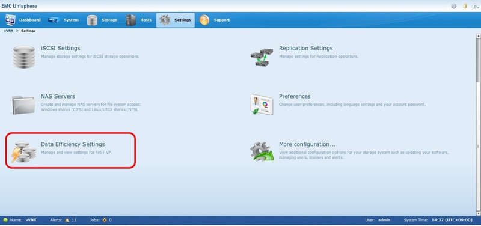
Task: Open the iSCSI Settings link
Action: (61, 49)
